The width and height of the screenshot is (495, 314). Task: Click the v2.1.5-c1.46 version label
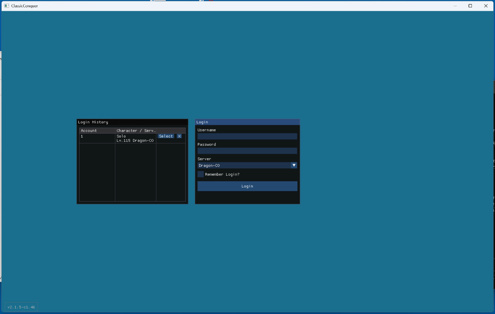(x=20, y=306)
